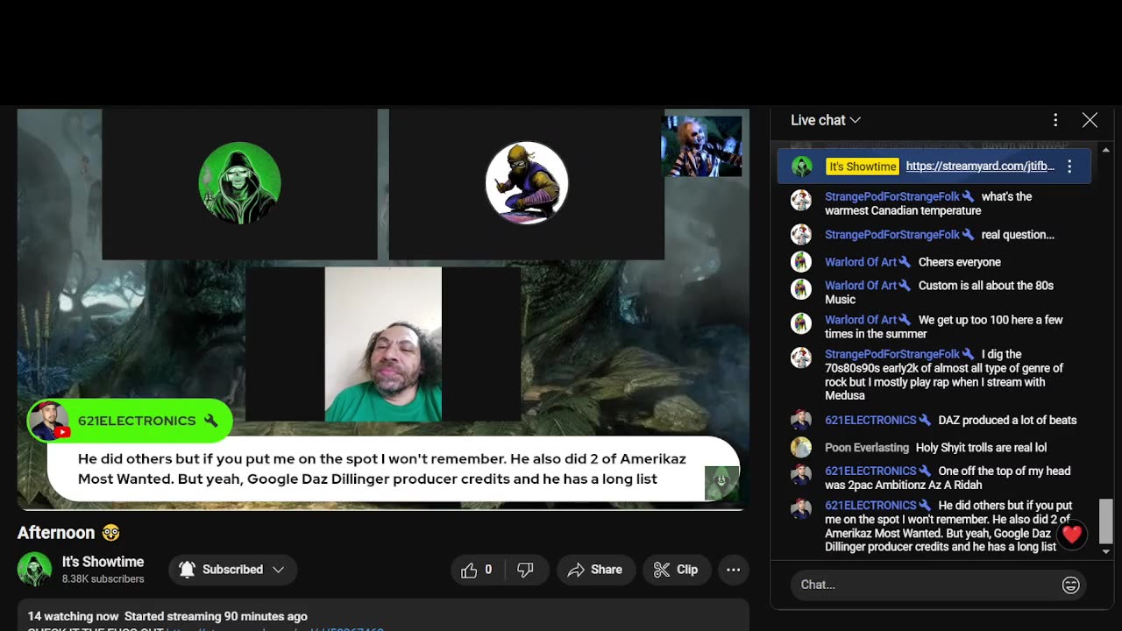Clip the livestream with scissors button

point(676,570)
